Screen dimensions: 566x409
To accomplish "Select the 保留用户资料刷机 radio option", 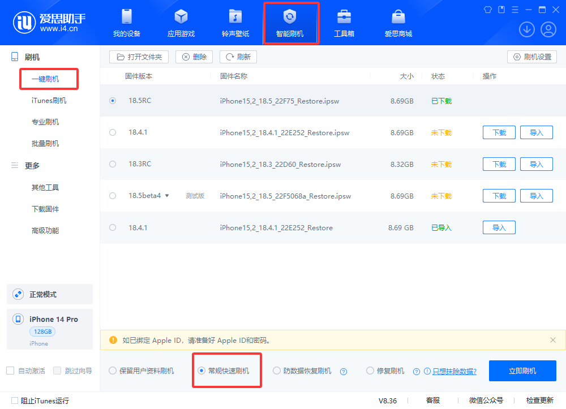I will pyautogui.click(x=112, y=371).
